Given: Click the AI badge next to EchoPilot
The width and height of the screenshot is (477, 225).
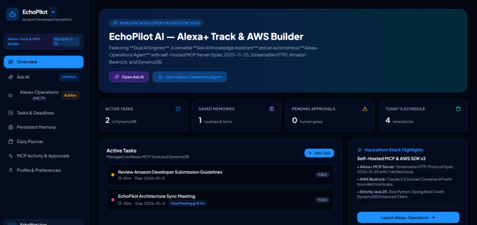Looking at the screenshot, I should pos(53,12).
